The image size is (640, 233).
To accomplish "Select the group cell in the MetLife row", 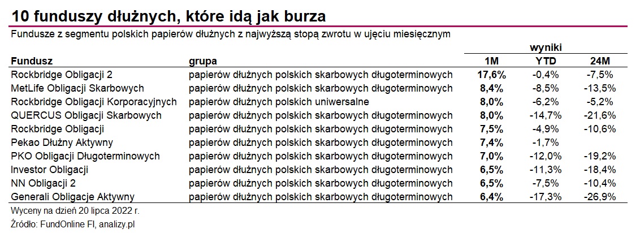I will click(x=321, y=88).
